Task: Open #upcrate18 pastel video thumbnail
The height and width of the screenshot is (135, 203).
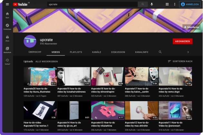Action: tap(108, 76)
